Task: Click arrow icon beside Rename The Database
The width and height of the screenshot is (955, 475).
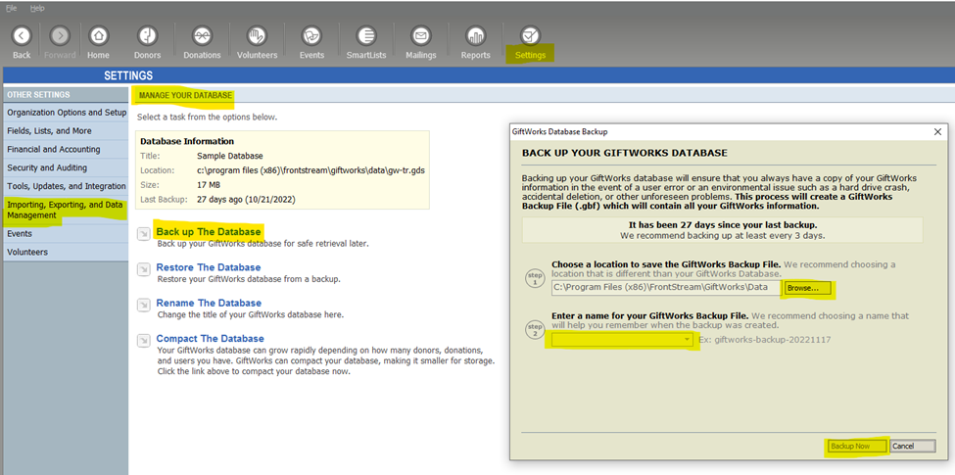Action: 144,306
